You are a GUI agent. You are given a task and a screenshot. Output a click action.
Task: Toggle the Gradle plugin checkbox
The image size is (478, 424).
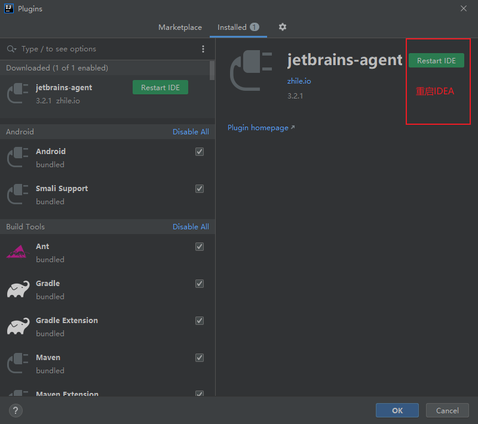(200, 284)
